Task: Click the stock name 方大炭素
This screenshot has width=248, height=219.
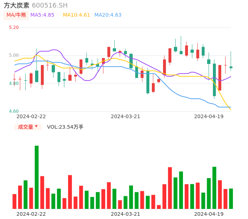Action: [x=17, y=5]
